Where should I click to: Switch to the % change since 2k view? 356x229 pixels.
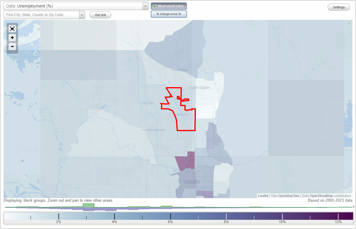(169, 14)
